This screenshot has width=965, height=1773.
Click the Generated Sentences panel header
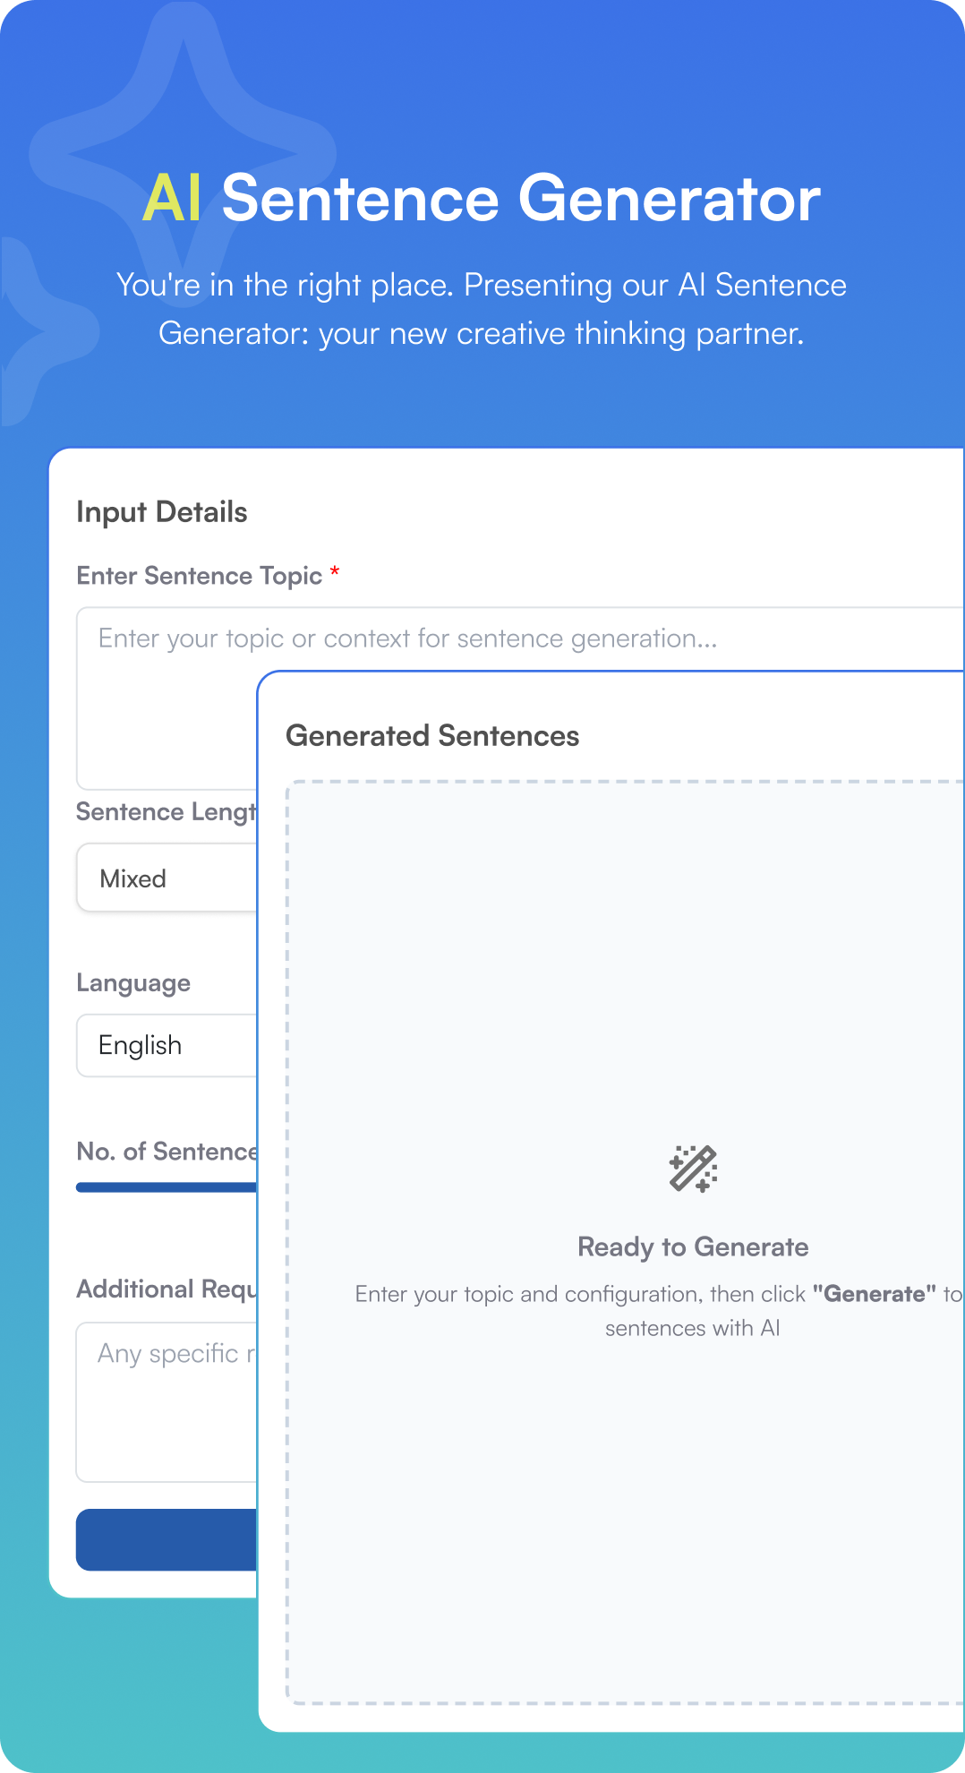click(432, 735)
